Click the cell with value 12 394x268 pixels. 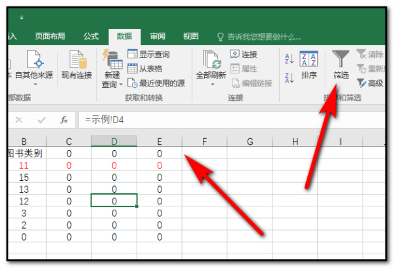[x=27, y=201]
